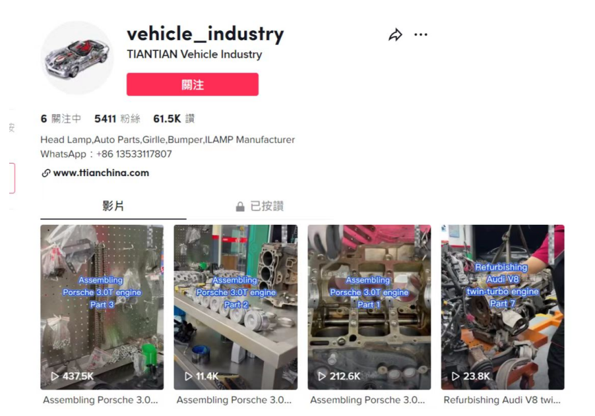Image resolution: width=595 pixels, height=416 pixels.
Task: Click the lock icon on 已按讚 tab
Action: (240, 206)
